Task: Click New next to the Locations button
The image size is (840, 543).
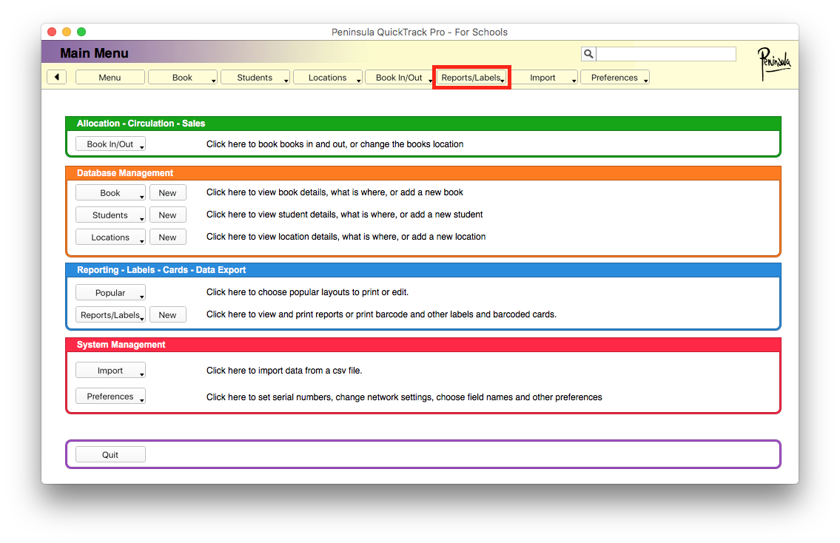Action: pyautogui.click(x=168, y=237)
